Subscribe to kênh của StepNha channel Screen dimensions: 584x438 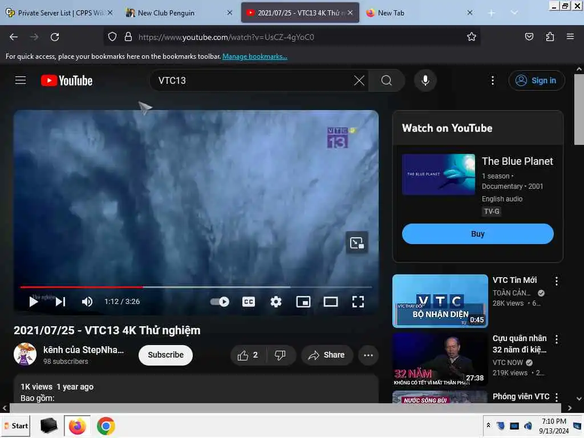point(165,355)
